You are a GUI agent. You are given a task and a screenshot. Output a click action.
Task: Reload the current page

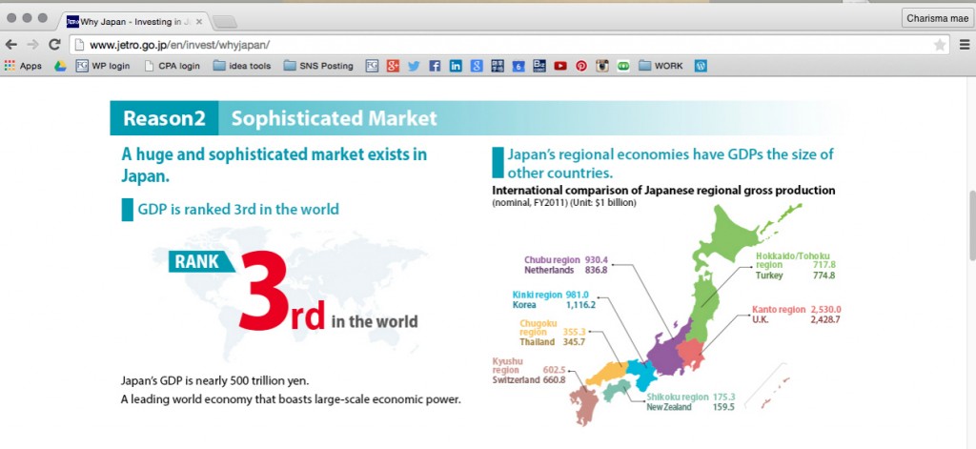pyautogui.click(x=54, y=45)
